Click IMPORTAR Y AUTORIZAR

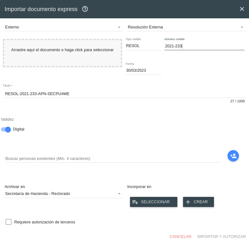pyautogui.click(x=221, y=237)
